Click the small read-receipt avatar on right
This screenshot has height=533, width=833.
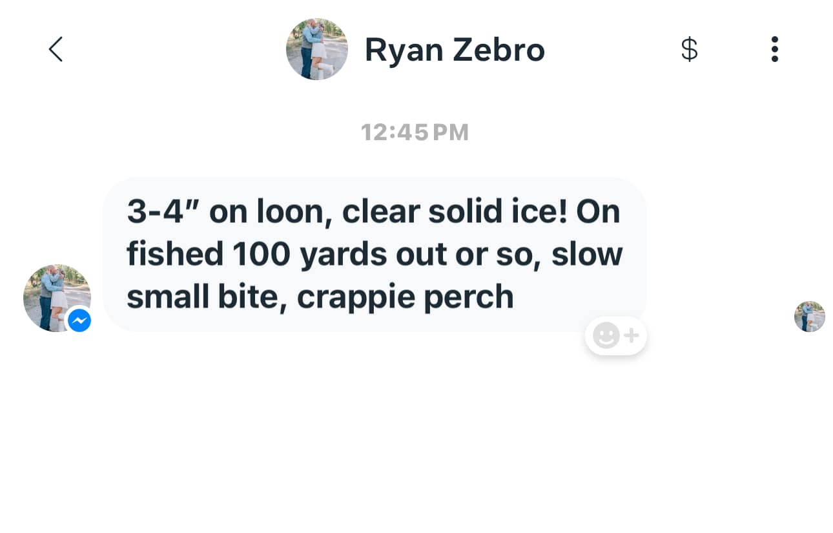[810, 317]
